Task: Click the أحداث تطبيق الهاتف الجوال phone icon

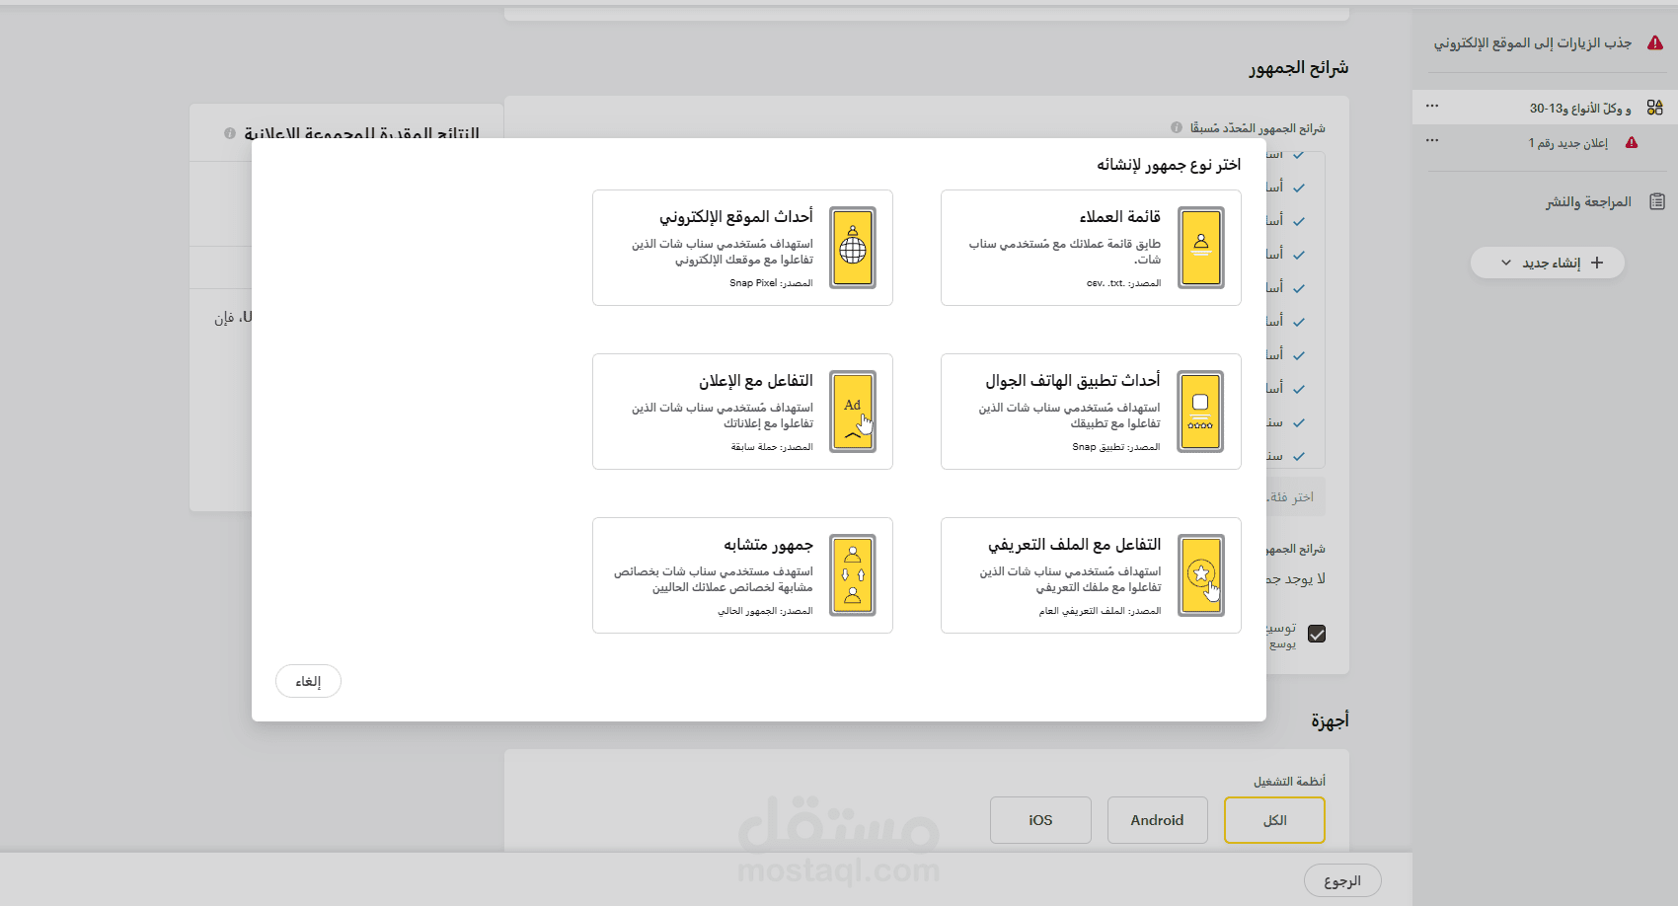Action: [x=1201, y=412]
